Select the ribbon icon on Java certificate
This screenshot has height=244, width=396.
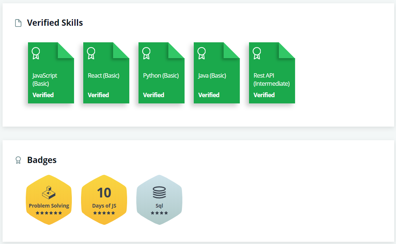202,53
